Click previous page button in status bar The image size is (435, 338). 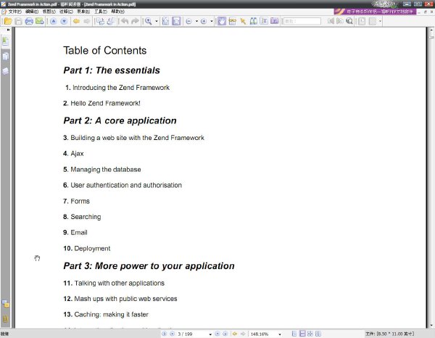tap(173, 334)
